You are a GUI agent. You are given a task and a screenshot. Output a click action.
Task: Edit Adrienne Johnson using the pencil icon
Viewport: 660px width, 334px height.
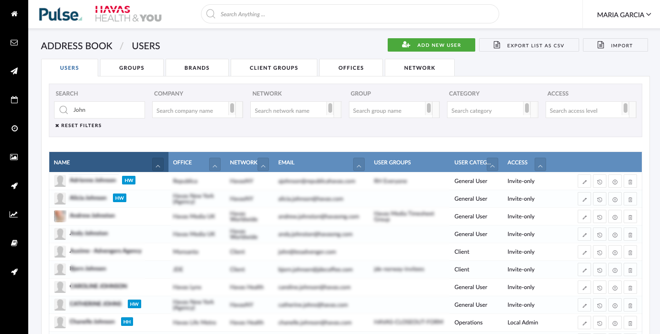coord(584,181)
